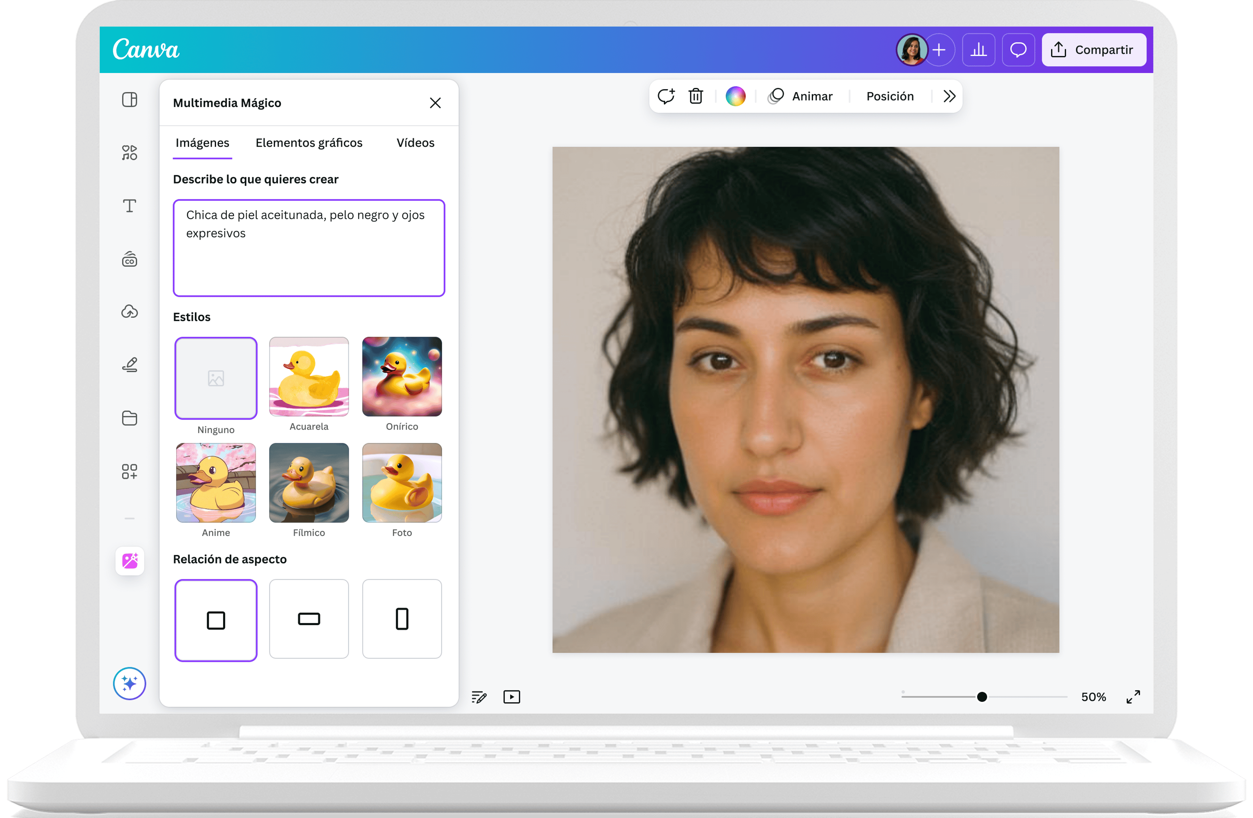Switch to the Elementos gráficos tab
1253x818 pixels.
point(309,143)
